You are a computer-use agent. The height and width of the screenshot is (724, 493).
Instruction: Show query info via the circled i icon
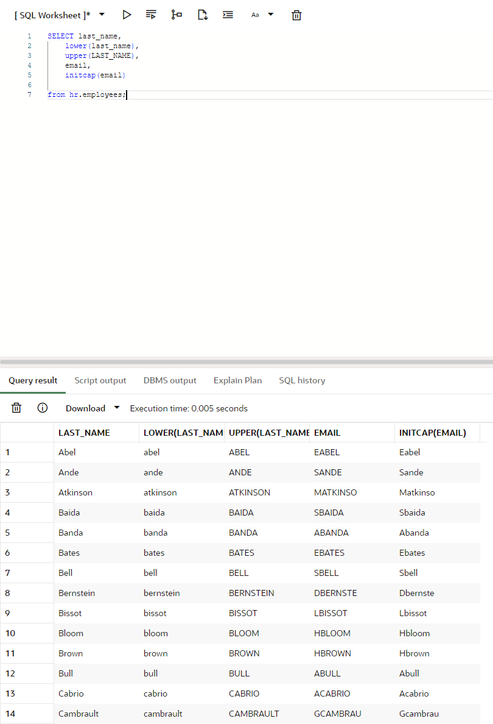click(x=43, y=408)
